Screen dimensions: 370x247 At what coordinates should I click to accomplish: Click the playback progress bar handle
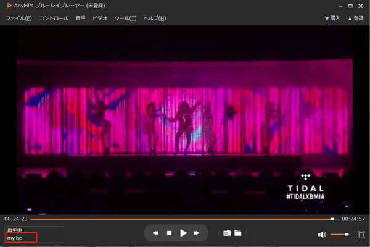pyautogui.click(x=332, y=219)
